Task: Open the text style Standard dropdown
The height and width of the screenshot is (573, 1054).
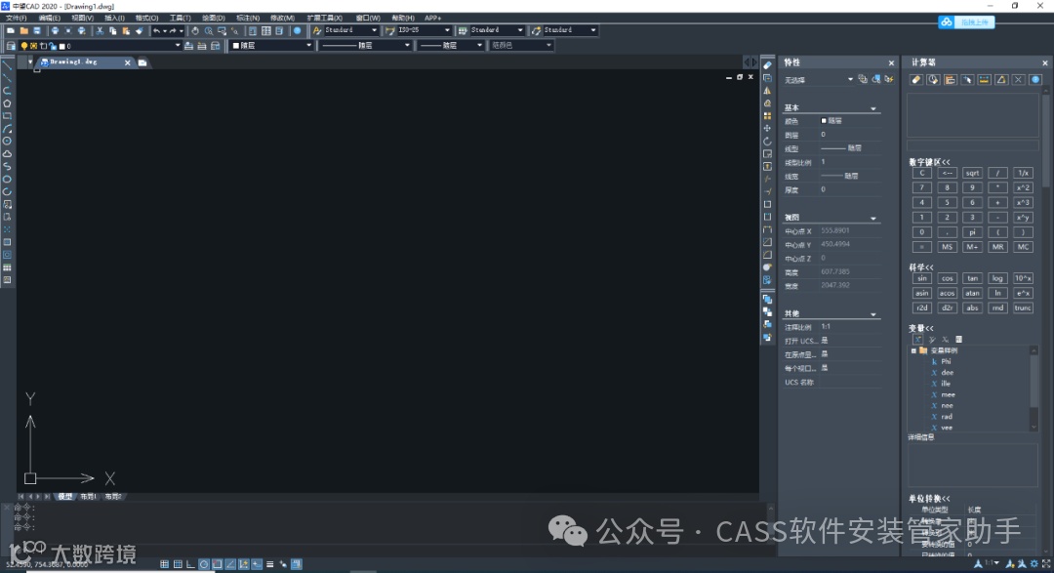Action: 375,30
